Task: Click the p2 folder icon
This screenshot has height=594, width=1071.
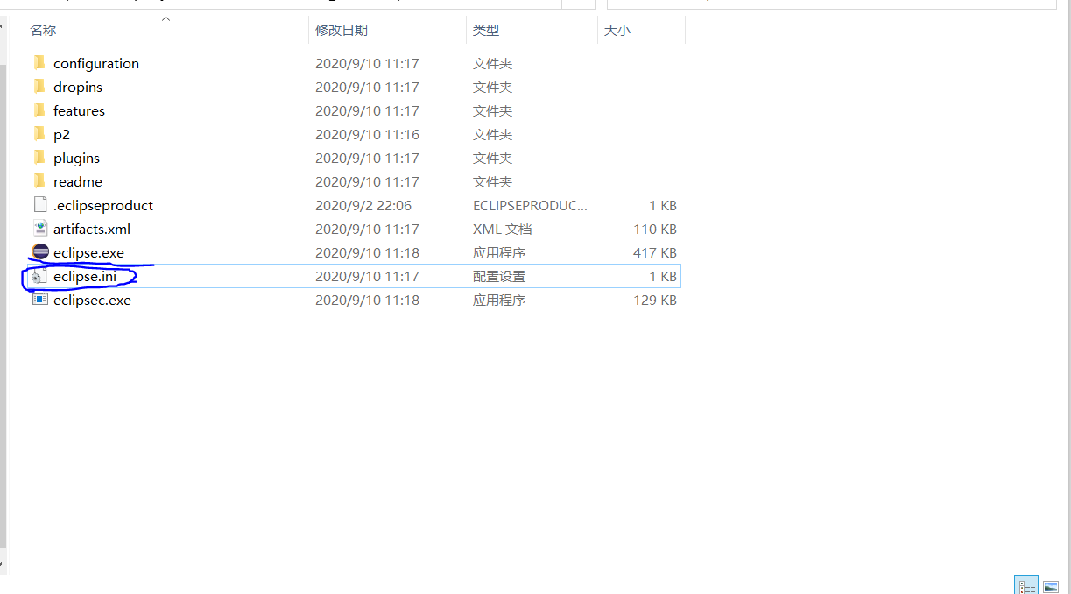Action: point(39,134)
